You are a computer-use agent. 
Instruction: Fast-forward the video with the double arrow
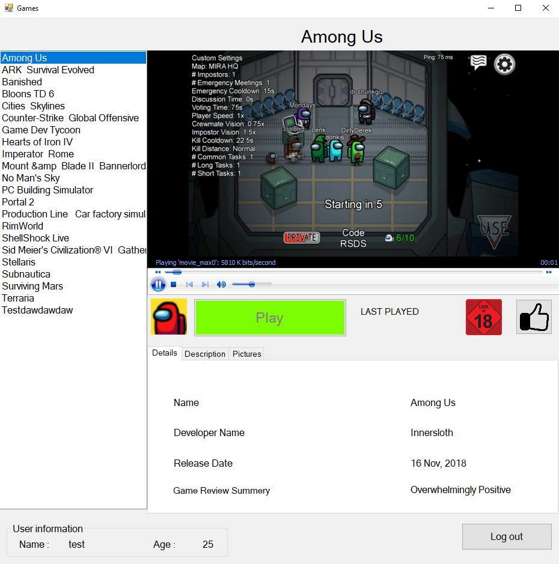tap(549, 272)
